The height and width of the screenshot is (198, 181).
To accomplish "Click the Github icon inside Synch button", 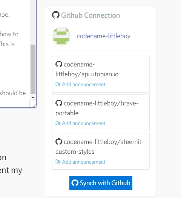I will click(75, 183).
